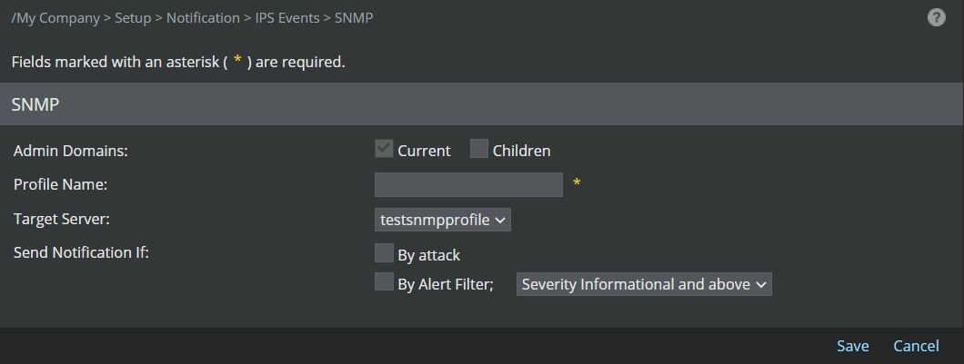Check the By Alert Filter checkbox
964x364 pixels.
384,281
